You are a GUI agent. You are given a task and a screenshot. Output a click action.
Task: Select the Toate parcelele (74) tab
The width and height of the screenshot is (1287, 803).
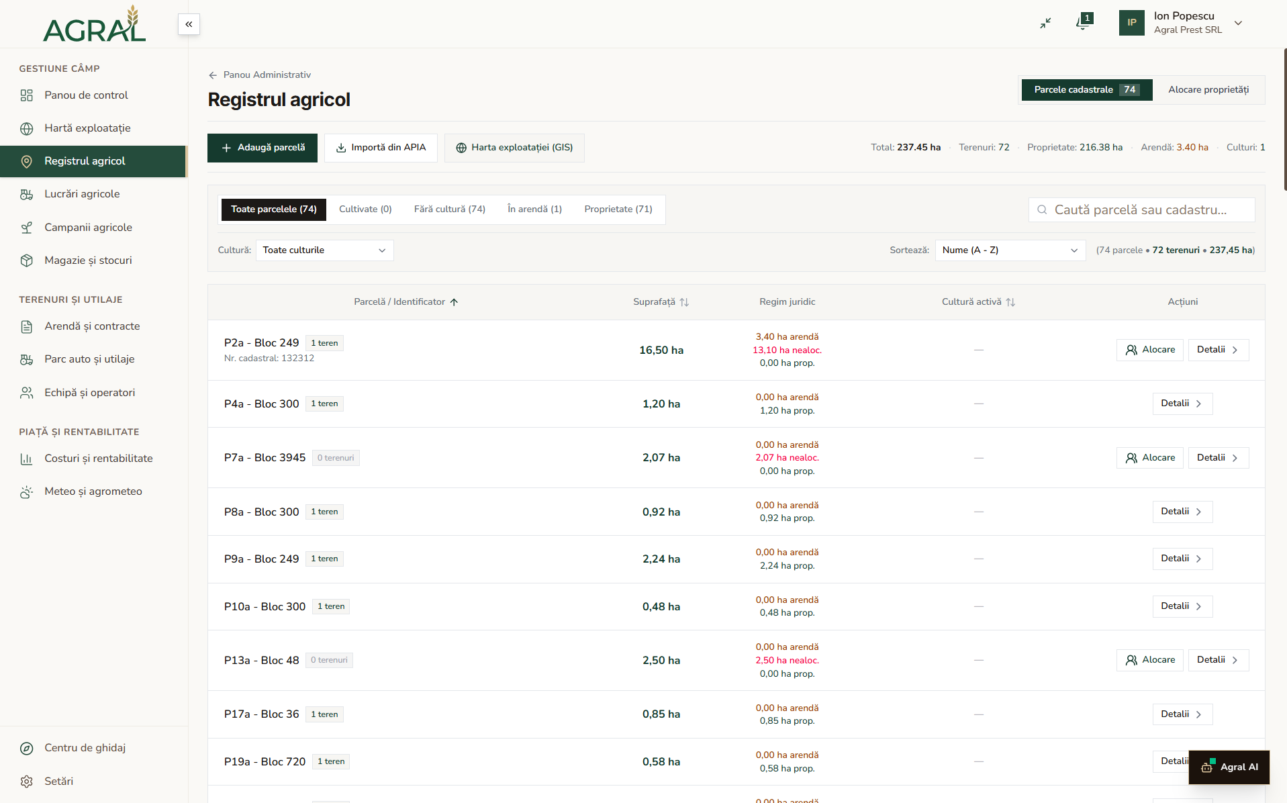tap(274, 209)
